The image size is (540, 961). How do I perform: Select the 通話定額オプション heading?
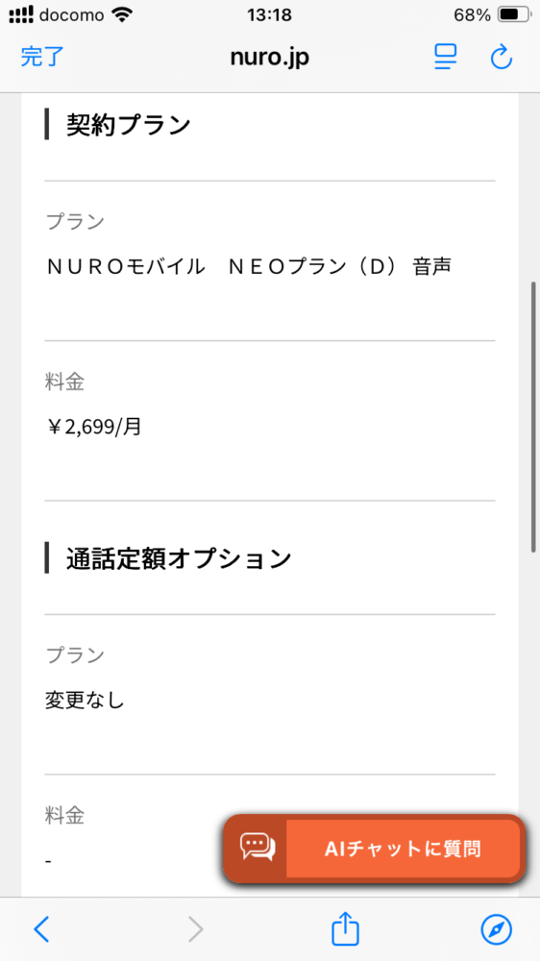coord(179,558)
